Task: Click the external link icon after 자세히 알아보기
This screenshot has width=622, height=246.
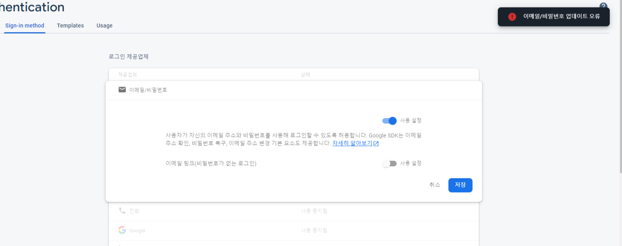Action: [x=376, y=144]
